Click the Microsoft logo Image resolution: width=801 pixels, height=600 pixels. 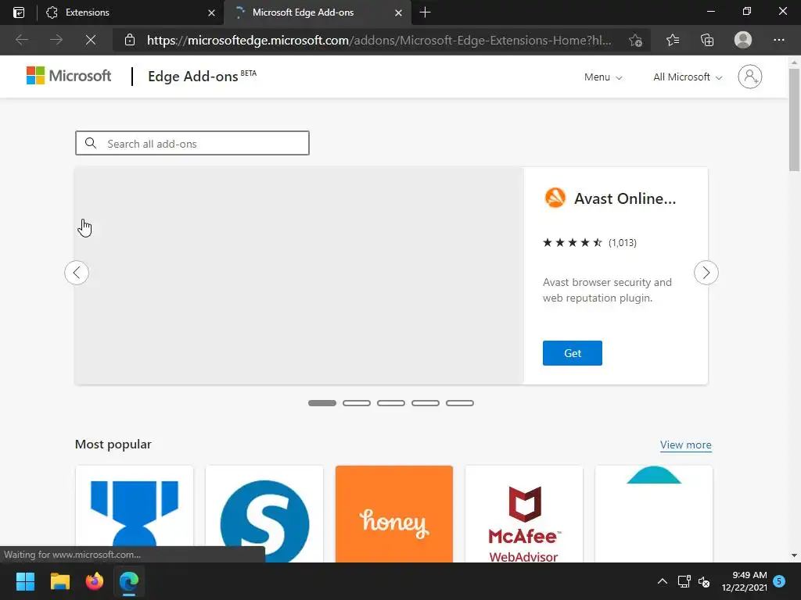point(69,76)
